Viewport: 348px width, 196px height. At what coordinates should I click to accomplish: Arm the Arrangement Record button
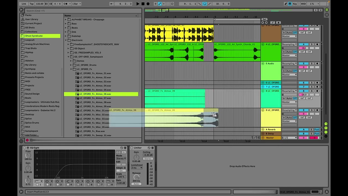coord(148,4)
